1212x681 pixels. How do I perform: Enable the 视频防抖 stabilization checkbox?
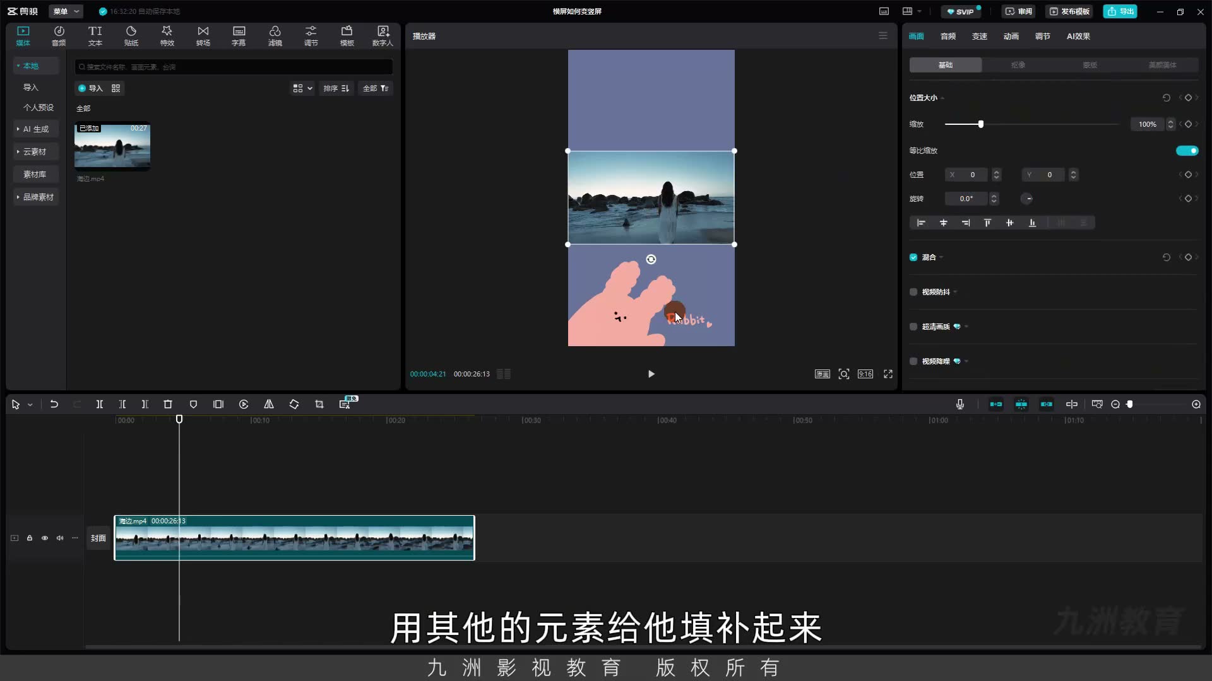coord(913,292)
